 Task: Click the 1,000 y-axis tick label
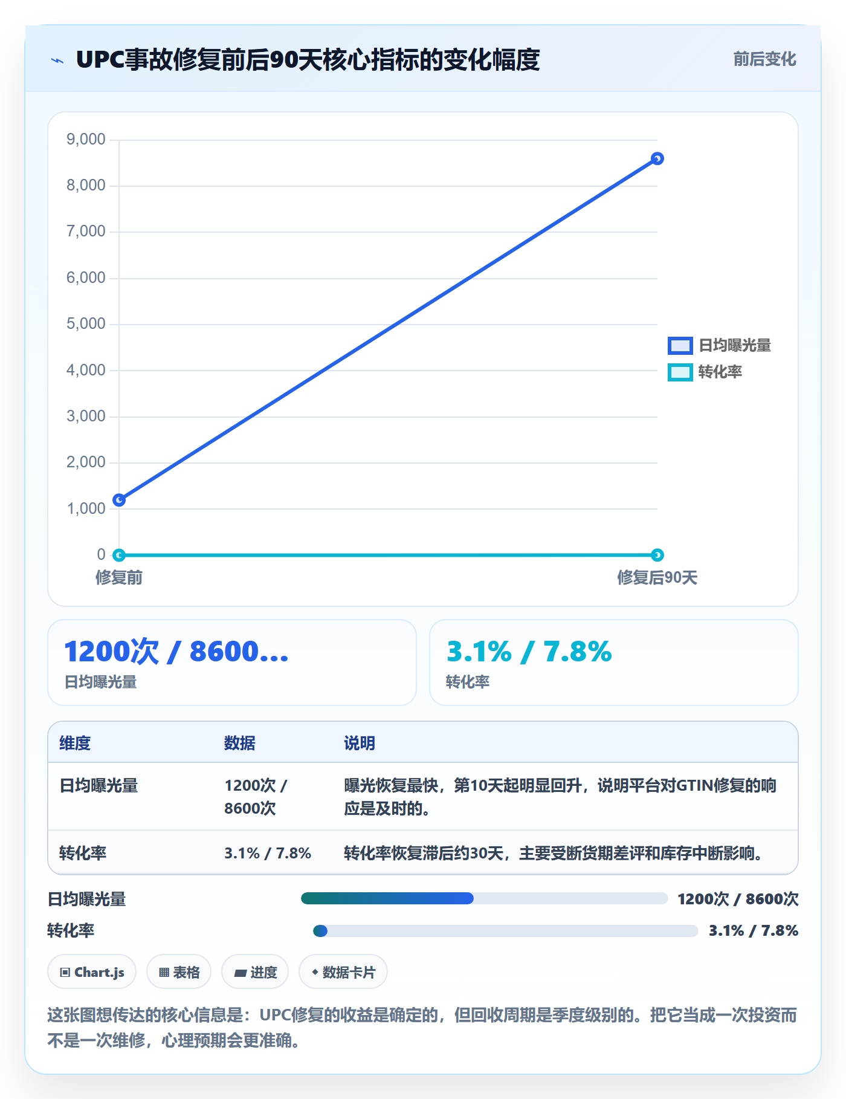pos(86,508)
